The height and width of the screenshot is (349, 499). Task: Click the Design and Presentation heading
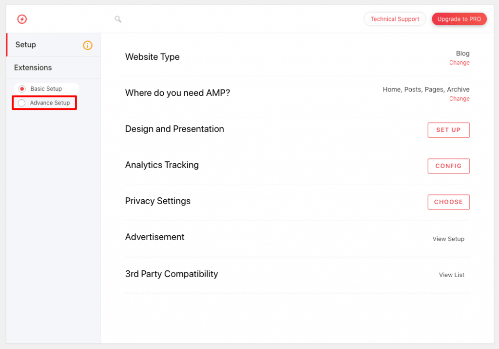[x=174, y=129]
